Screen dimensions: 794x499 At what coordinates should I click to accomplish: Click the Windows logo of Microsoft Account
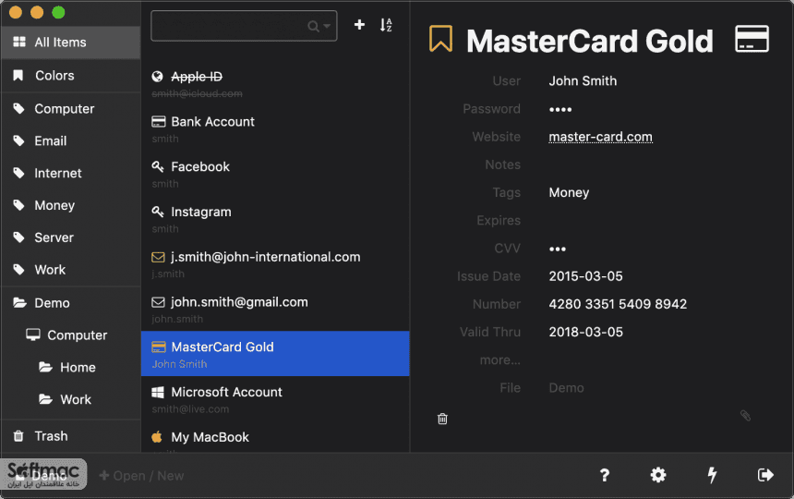coord(158,392)
